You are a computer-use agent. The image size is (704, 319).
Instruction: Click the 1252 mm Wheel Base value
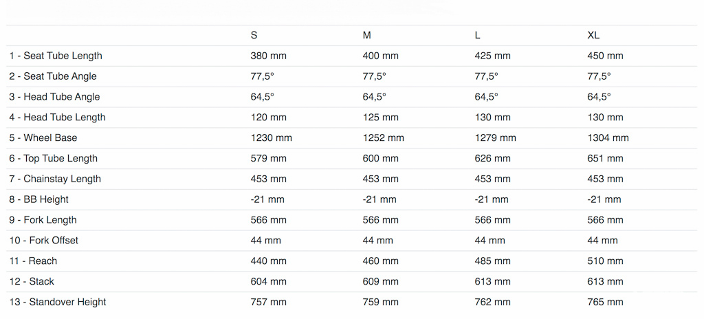click(x=383, y=138)
